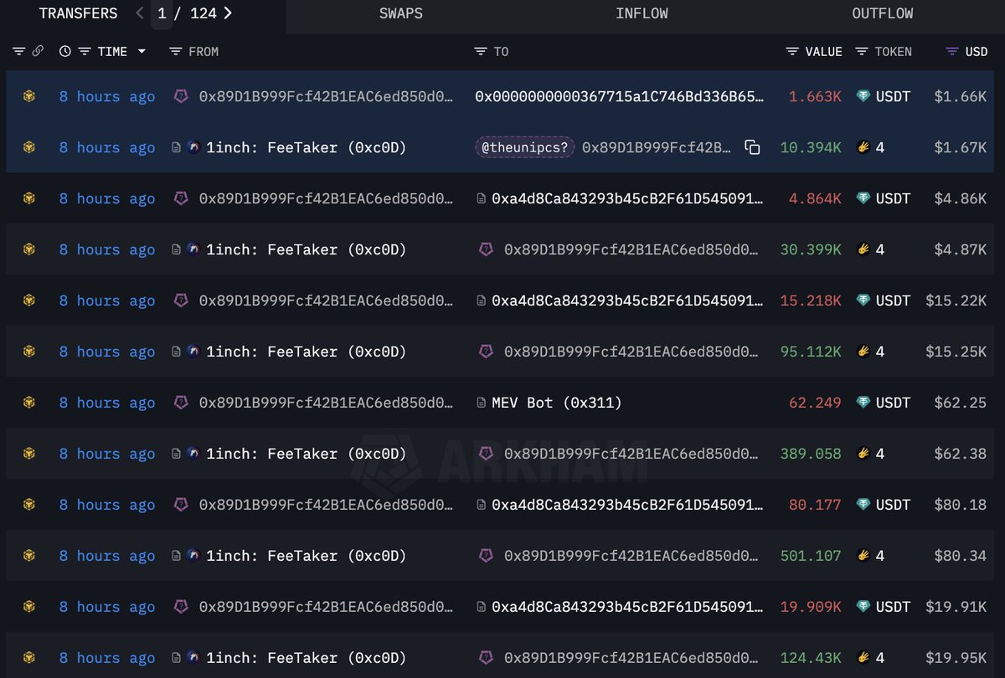Click the 1inch logo in the $4.87K row
Screen dimensions: 1005x678
(x=193, y=249)
